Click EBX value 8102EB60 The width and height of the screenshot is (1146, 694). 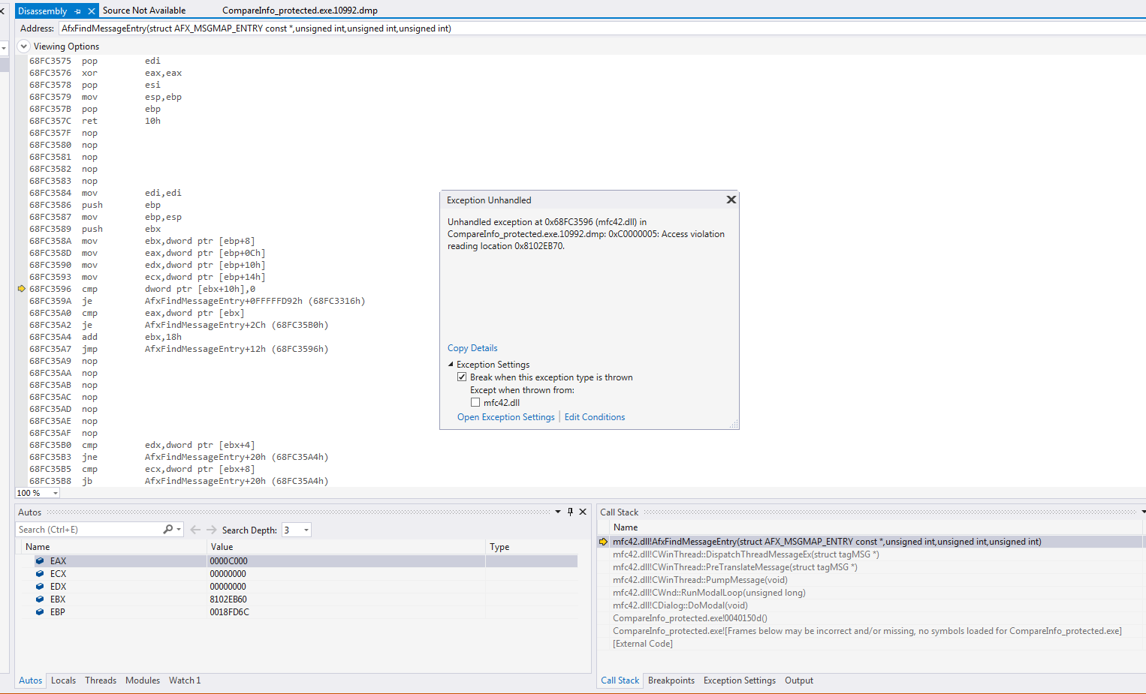coord(228,599)
